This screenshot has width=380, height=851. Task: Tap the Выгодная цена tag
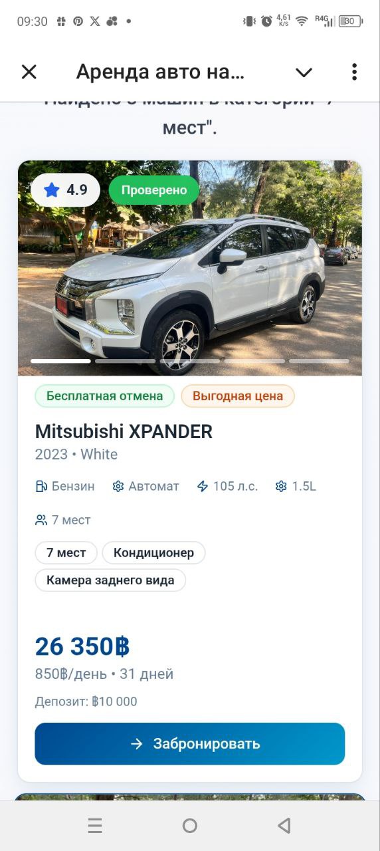pyautogui.click(x=238, y=396)
